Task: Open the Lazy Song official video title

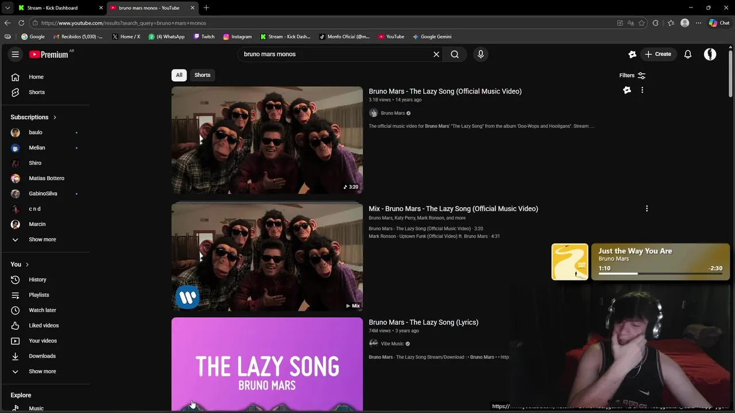Action: tap(445, 91)
